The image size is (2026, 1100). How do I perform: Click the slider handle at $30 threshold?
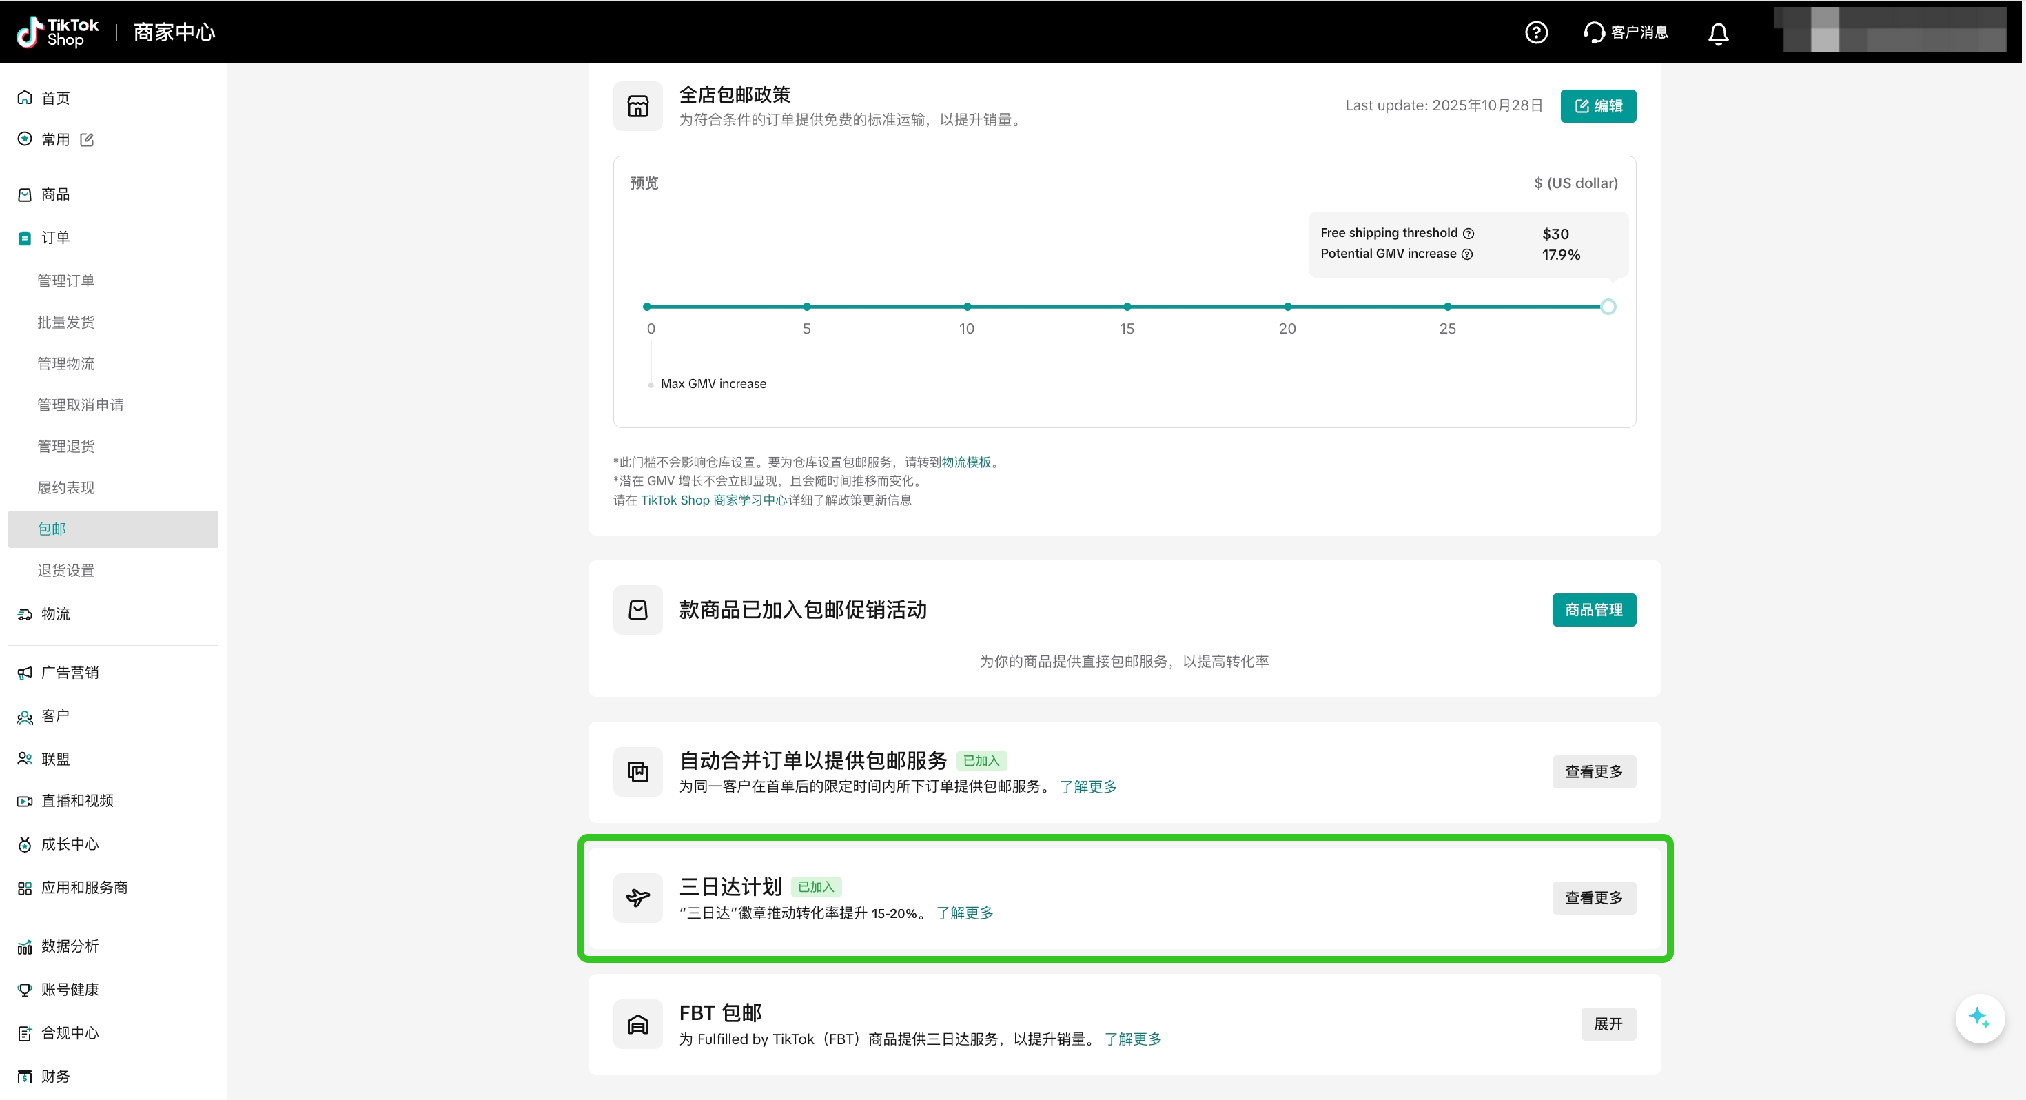tap(1608, 307)
